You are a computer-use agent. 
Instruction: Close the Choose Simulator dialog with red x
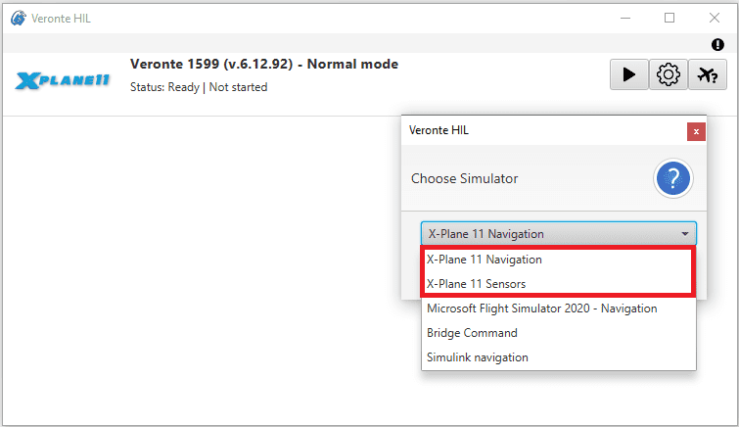696,131
